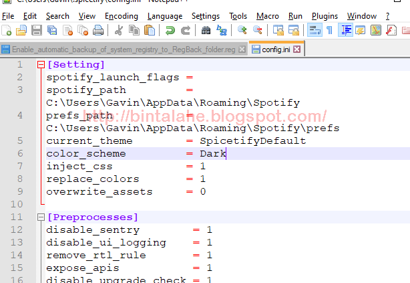
Task: Click the disable_ui_logging key text
Action: (106, 243)
